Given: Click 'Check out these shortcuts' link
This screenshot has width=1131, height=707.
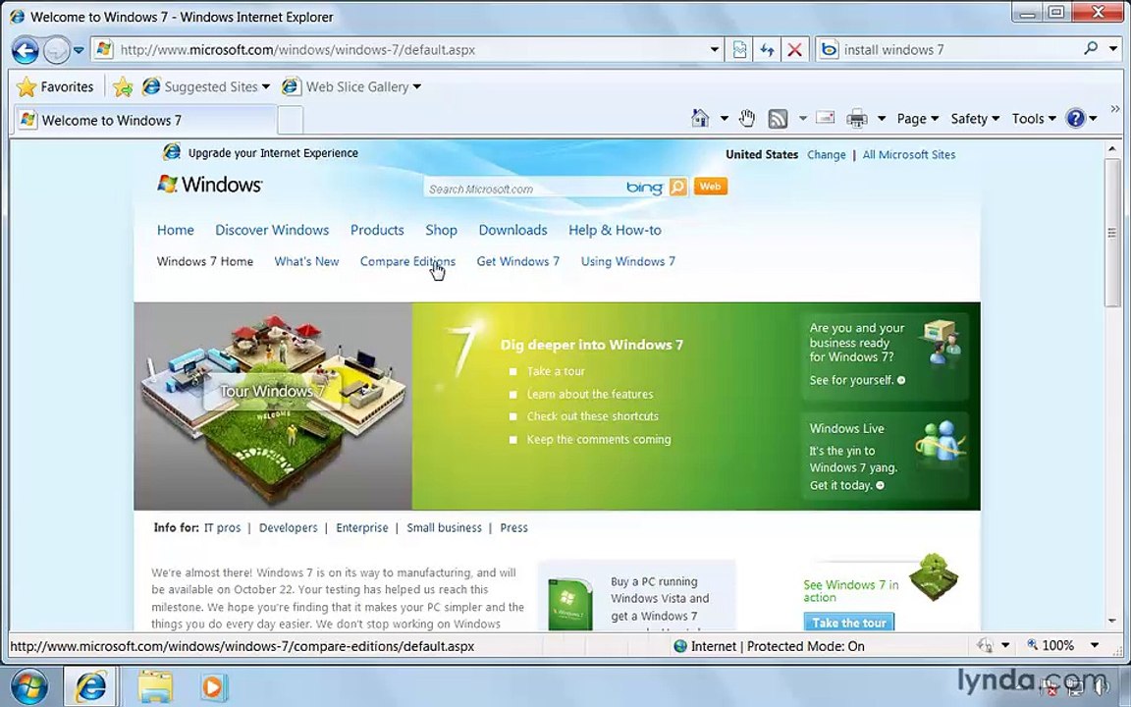Looking at the screenshot, I should [592, 416].
